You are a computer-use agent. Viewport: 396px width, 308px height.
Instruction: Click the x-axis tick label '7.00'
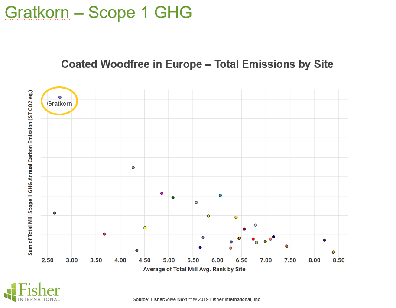point(266,260)
